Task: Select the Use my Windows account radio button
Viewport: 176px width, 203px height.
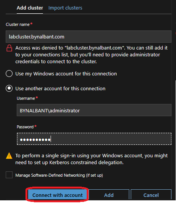Action: click(x=9, y=74)
